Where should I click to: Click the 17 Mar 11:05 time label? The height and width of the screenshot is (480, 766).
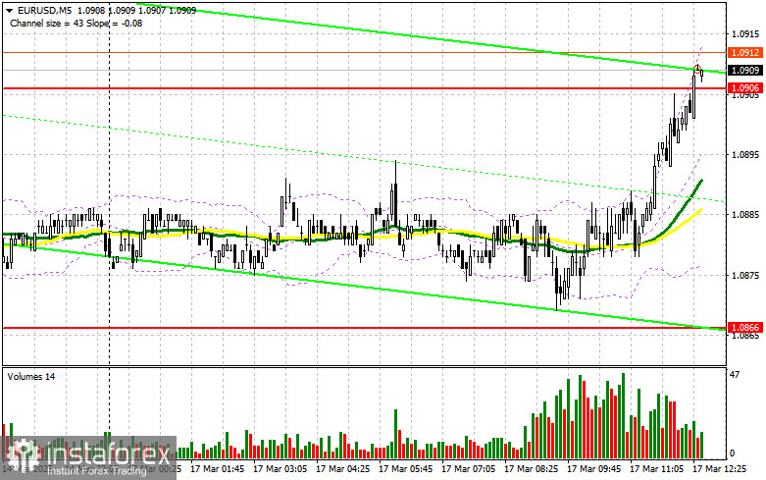coord(656,469)
